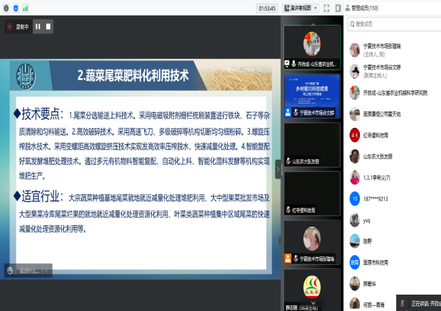Collapse chat box with left chevron
Viewport: 441px width, 311px height.
(x=47, y=271)
